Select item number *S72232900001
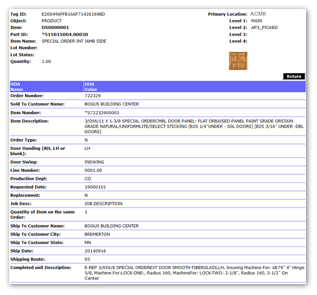317x295 pixels. tap(102, 113)
